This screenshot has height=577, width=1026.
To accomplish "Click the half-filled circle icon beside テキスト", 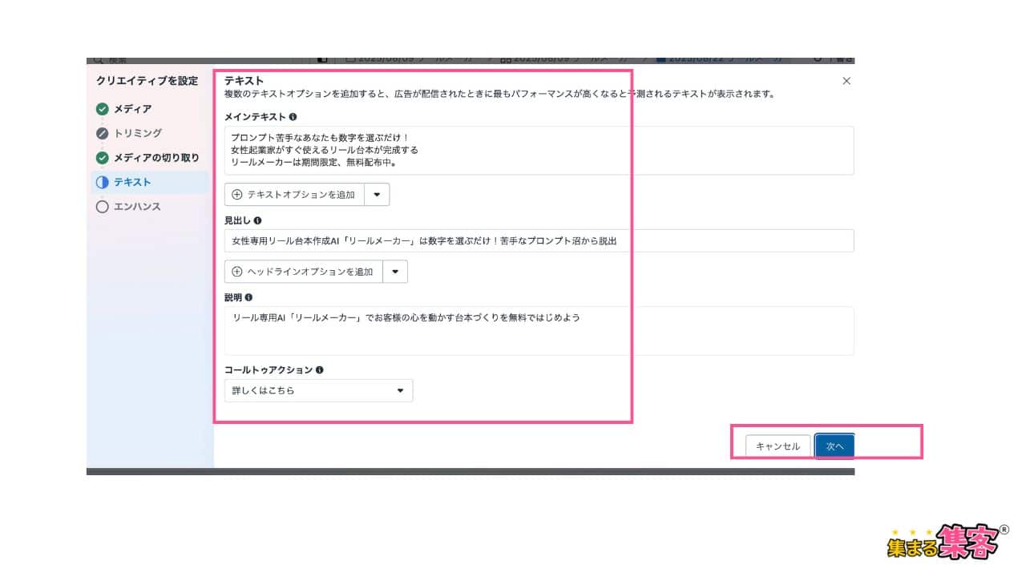I will pyautogui.click(x=102, y=183).
